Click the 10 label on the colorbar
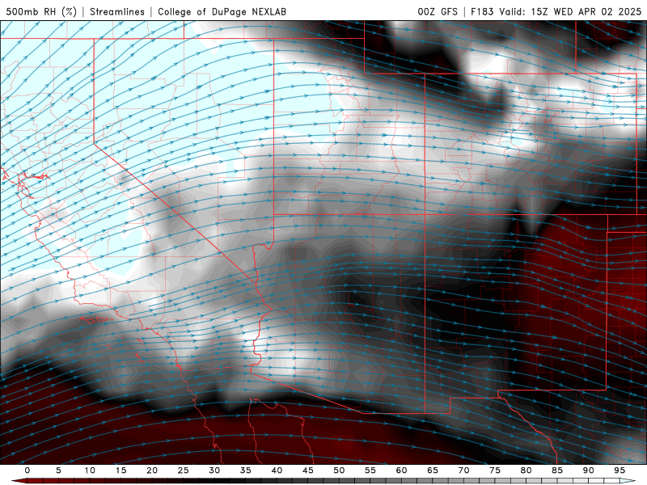This screenshot has width=647, height=485. (x=90, y=470)
